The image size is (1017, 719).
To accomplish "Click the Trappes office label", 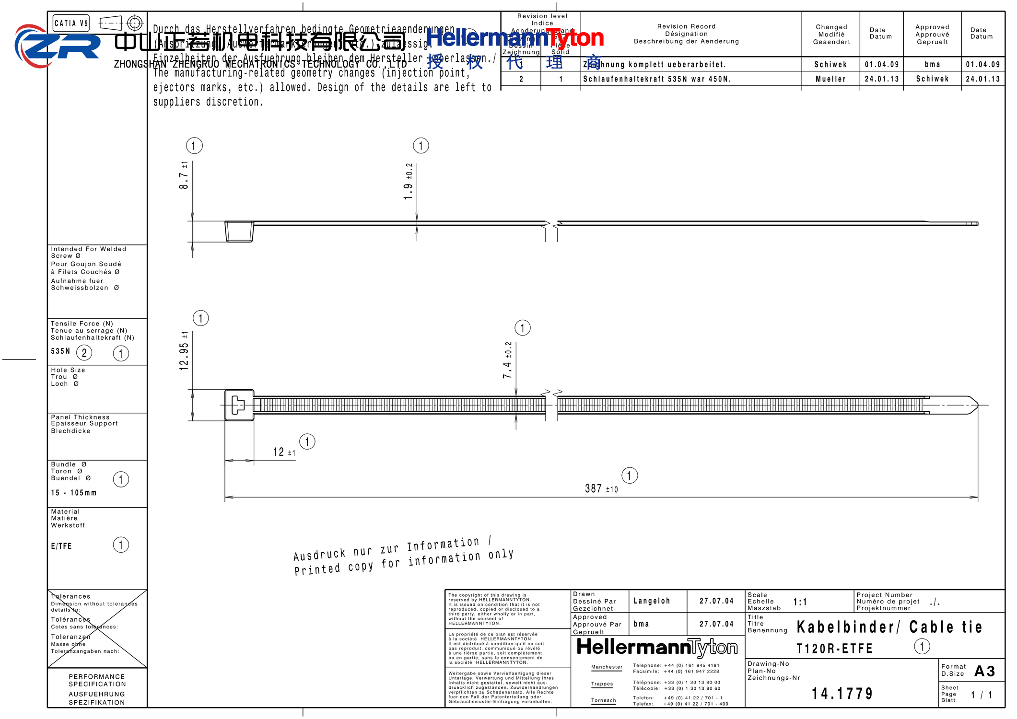I will [602, 684].
